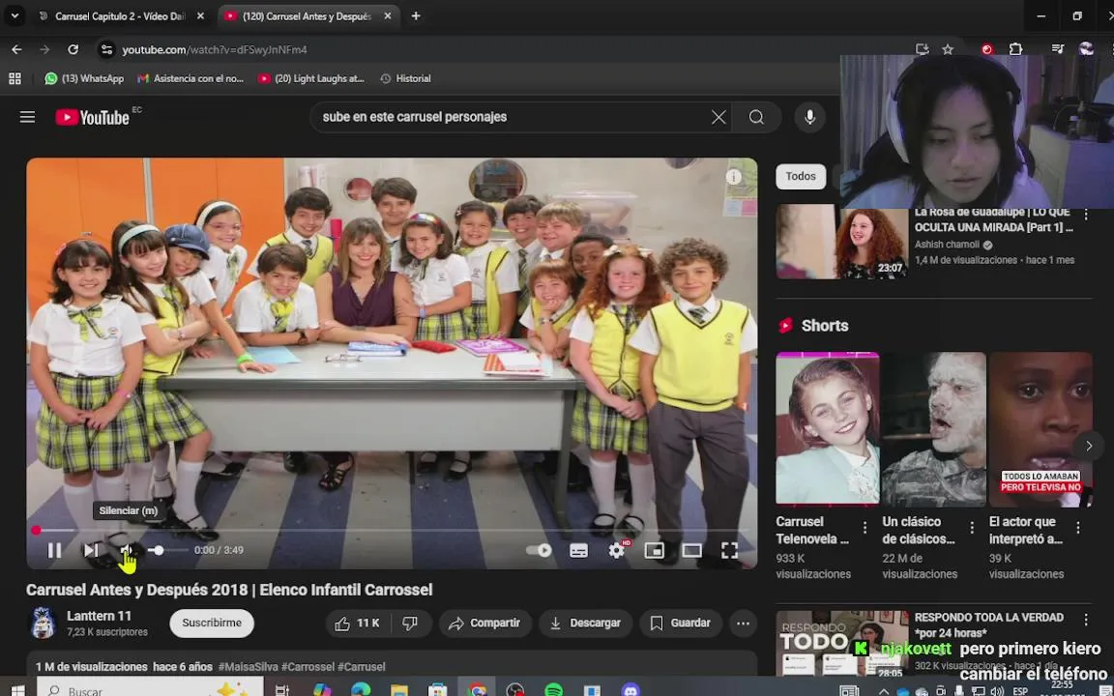Viewport: 1114px width, 696px height.
Task: Select the Todos filter chip
Action: [801, 176]
